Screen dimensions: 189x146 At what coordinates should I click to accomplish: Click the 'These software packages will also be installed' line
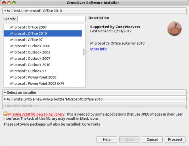(x=52, y=124)
